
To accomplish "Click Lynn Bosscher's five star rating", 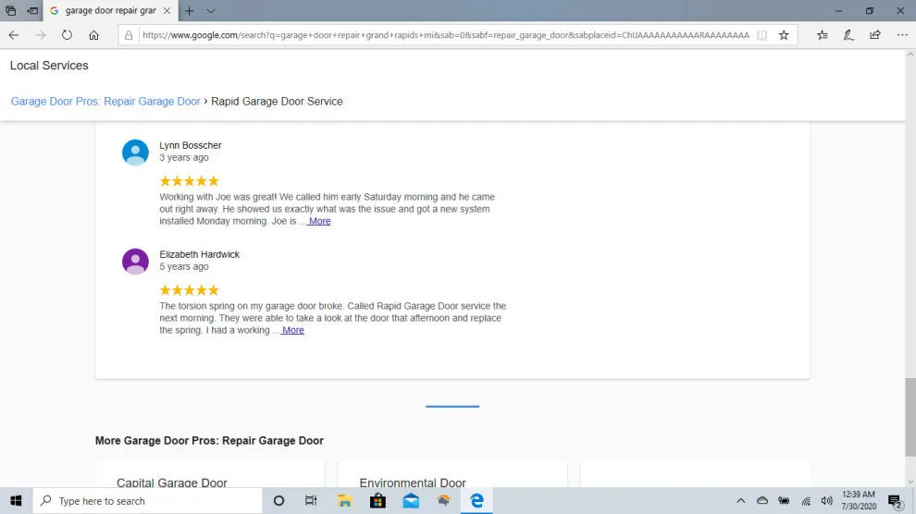I will click(x=190, y=181).
